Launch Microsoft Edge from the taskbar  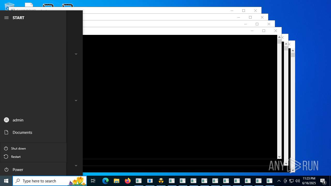(x=106, y=181)
